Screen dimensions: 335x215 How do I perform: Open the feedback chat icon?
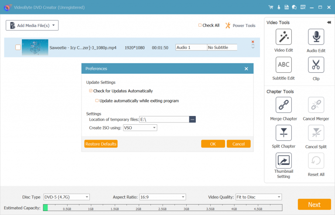(x=294, y=7)
